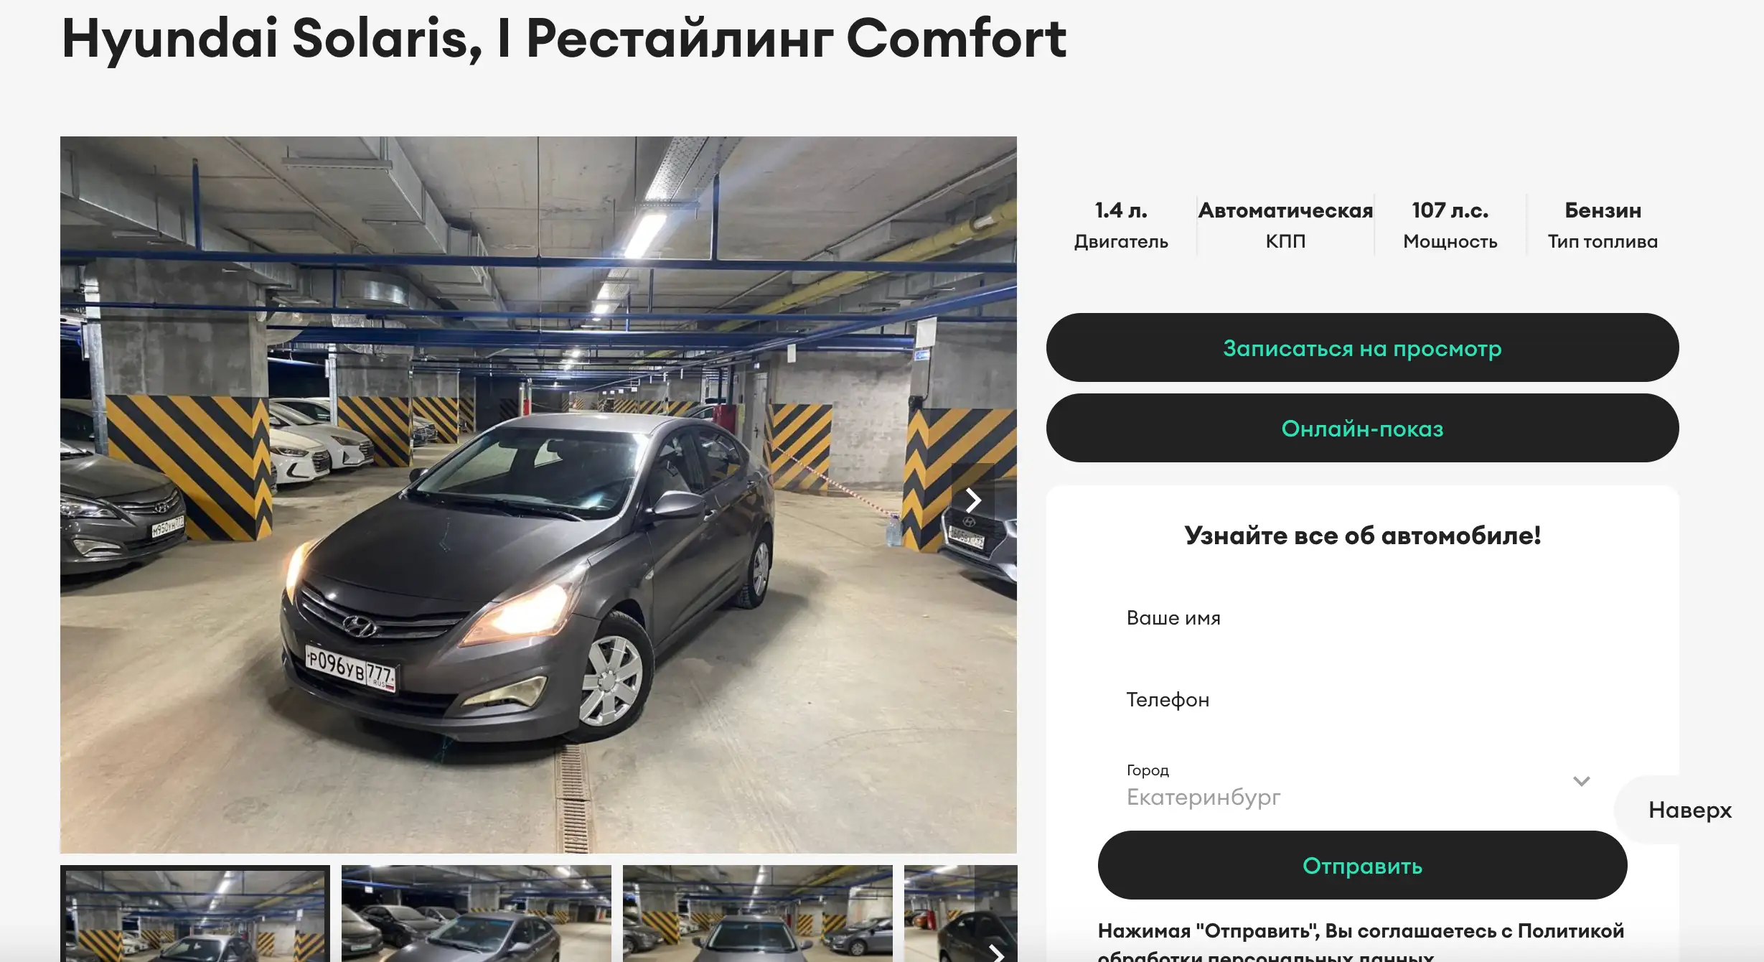Click Автоматическая КПП spec item

point(1285,225)
